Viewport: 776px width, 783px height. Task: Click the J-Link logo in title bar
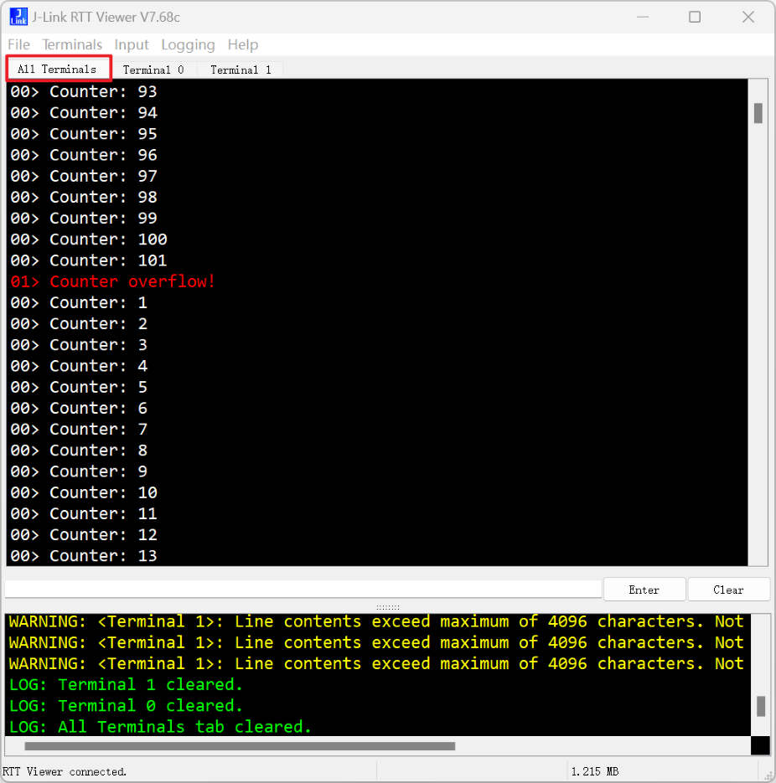tap(18, 17)
